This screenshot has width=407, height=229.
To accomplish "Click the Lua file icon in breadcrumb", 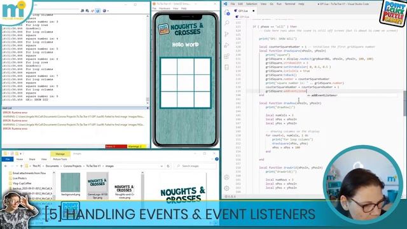I will (237, 17).
